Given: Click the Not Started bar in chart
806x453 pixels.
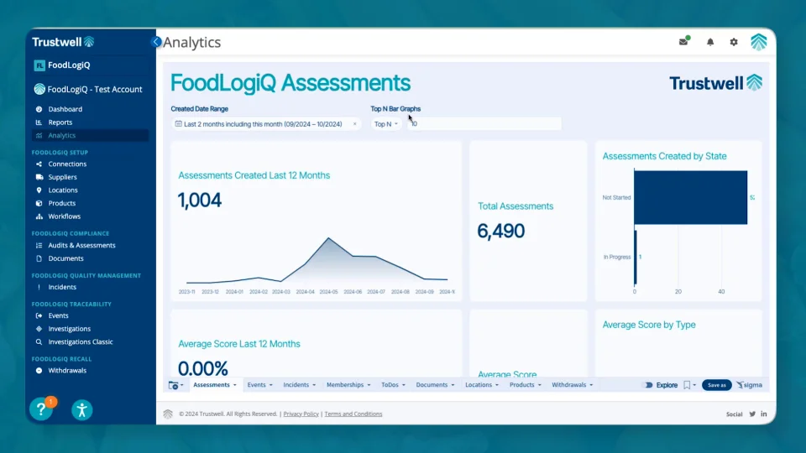Looking at the screenshot, I should (690, 197).
